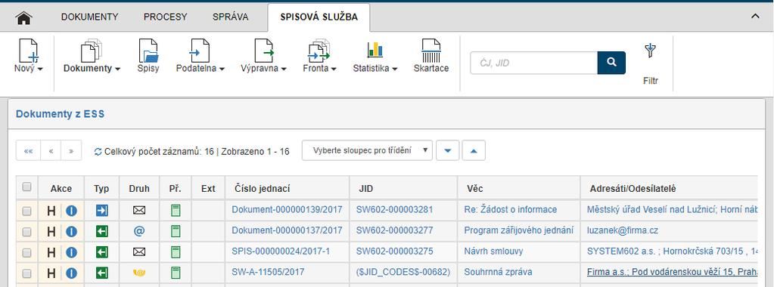The image size is (774, 287).
Task: Switch to the DOKUMENTY tab
Action: click(90, 17)
